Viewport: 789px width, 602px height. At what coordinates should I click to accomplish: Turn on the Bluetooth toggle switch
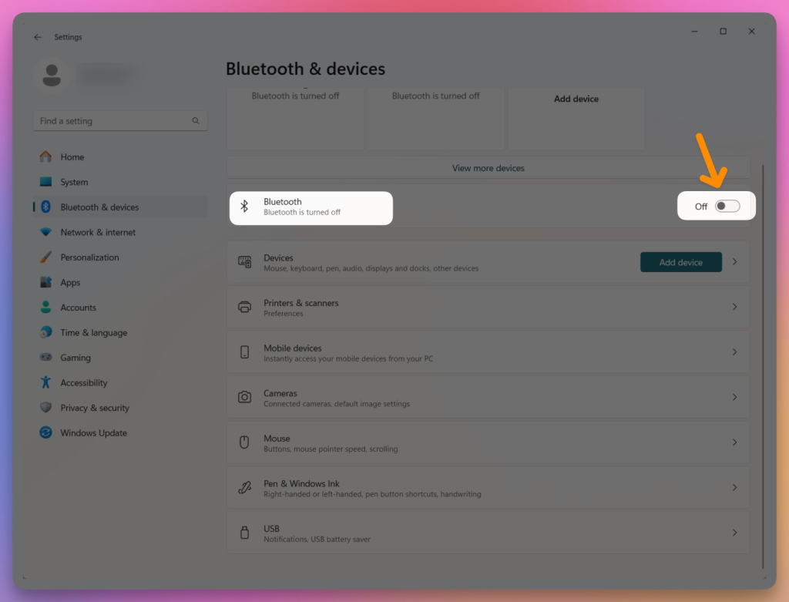coord(727,207)
